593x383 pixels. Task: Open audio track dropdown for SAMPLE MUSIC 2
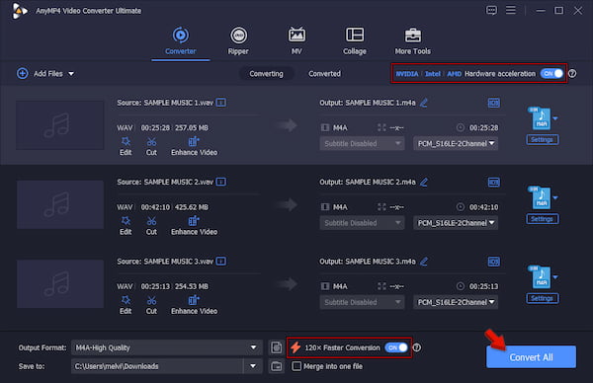456,223
